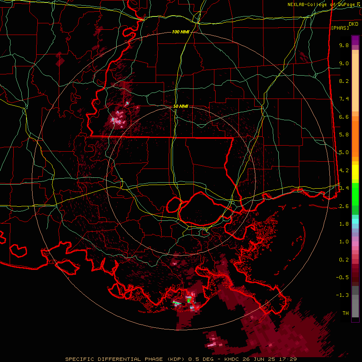Click the 3.4 value on the color scale

coord(344,188)
